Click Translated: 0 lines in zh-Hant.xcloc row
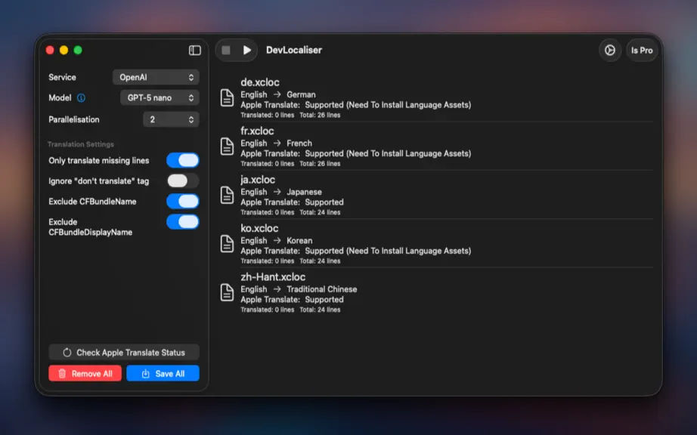The height and width of the screenshot is (435, 697). coord(268,310)
